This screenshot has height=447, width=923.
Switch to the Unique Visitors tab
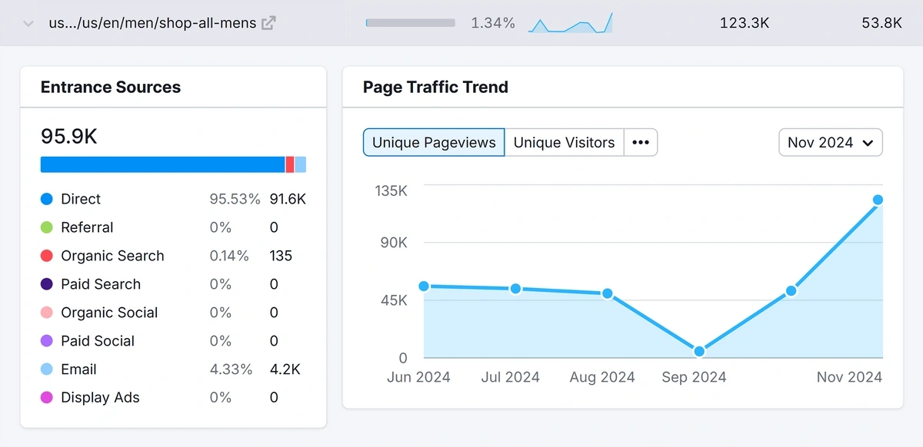[564, 142]
